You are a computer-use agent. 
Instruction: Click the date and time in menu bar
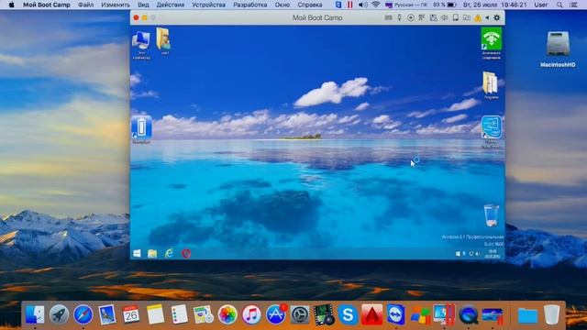pyautogui.click(x=494, y=5)
